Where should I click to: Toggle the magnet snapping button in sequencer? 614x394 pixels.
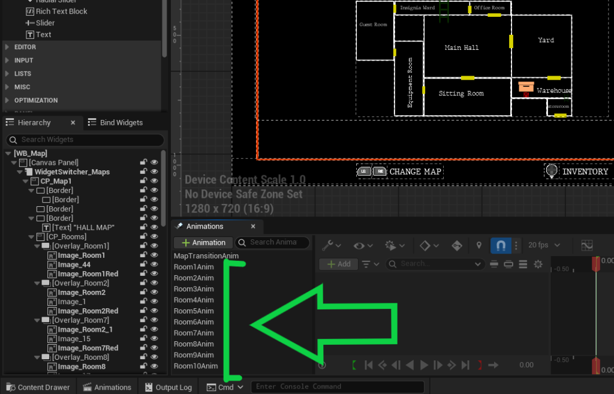pyautogui.click(x=500, y=245)
